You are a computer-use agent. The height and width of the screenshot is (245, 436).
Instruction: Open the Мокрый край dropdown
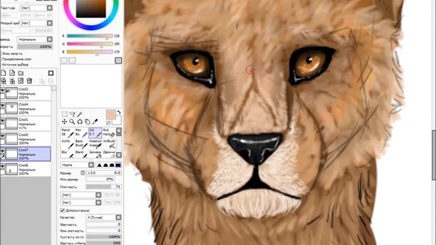(x=36, y=23)
